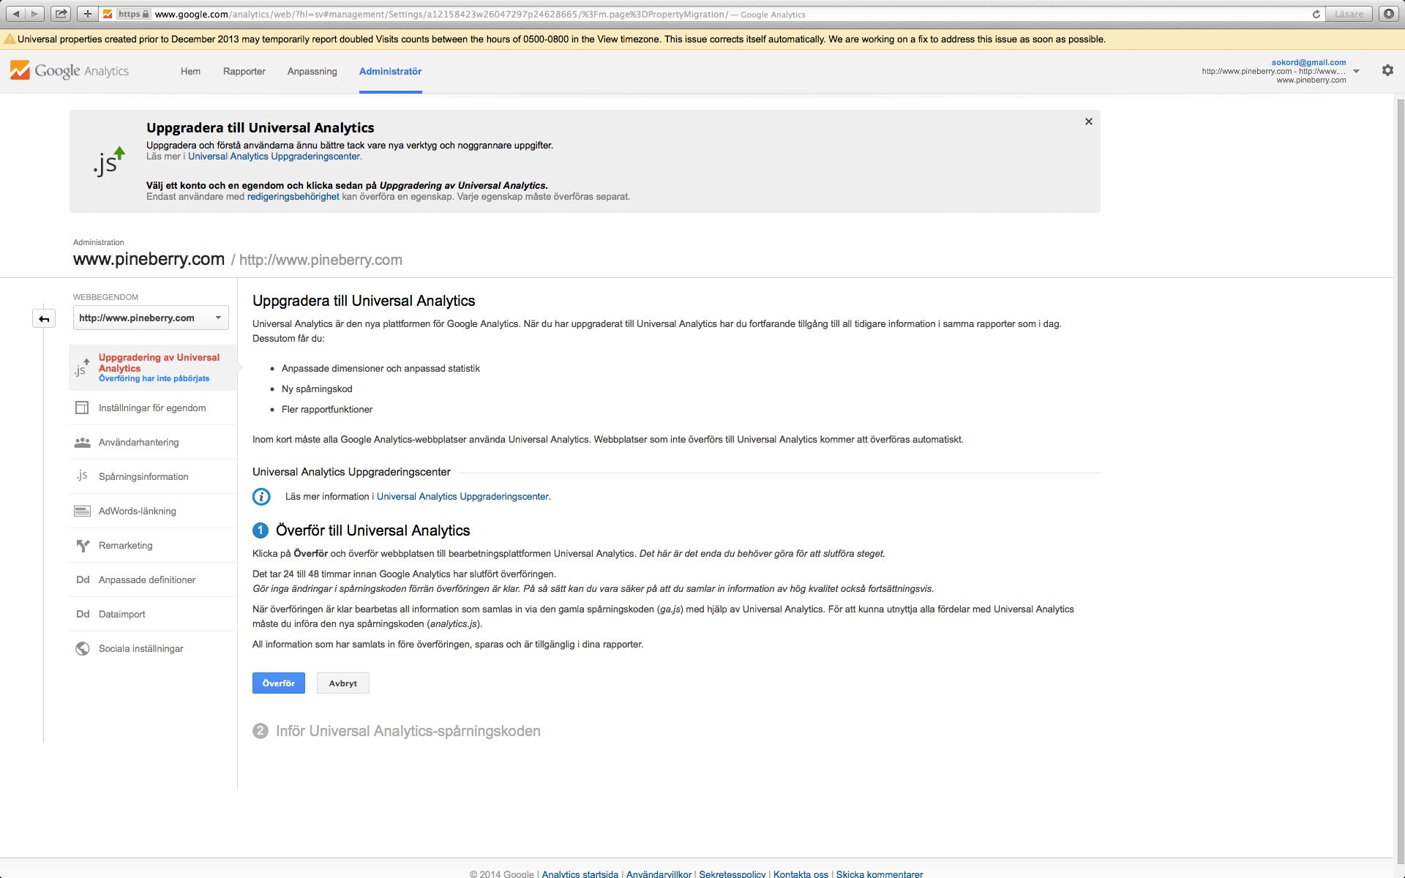
Task: Click the Användarhantering people icon
Action: click(82, 442)
